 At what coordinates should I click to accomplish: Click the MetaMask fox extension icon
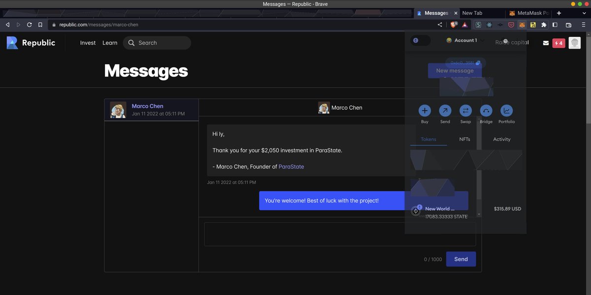[x=522, y=25]
